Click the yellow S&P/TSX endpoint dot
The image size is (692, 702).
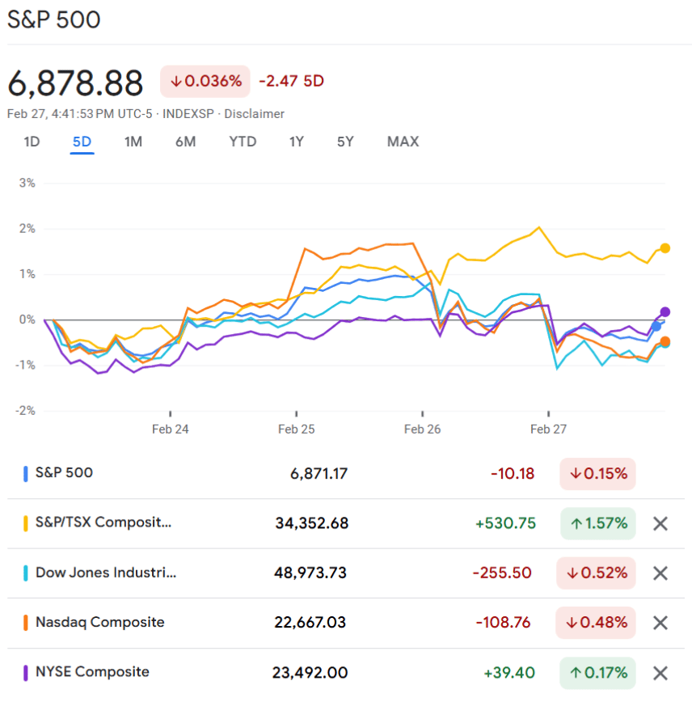665,248
